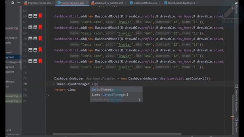The width and height of the screenshot is (244, 137).
Task: Open the Emulator side panel
Action: coord(236,125)
